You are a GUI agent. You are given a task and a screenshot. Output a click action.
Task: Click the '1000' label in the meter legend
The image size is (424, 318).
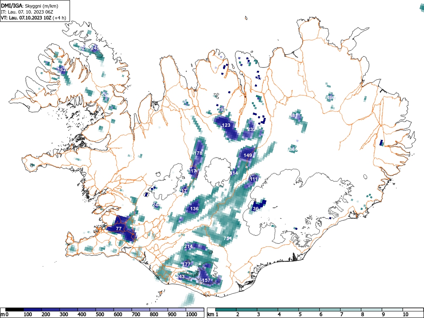pos(192,314)
